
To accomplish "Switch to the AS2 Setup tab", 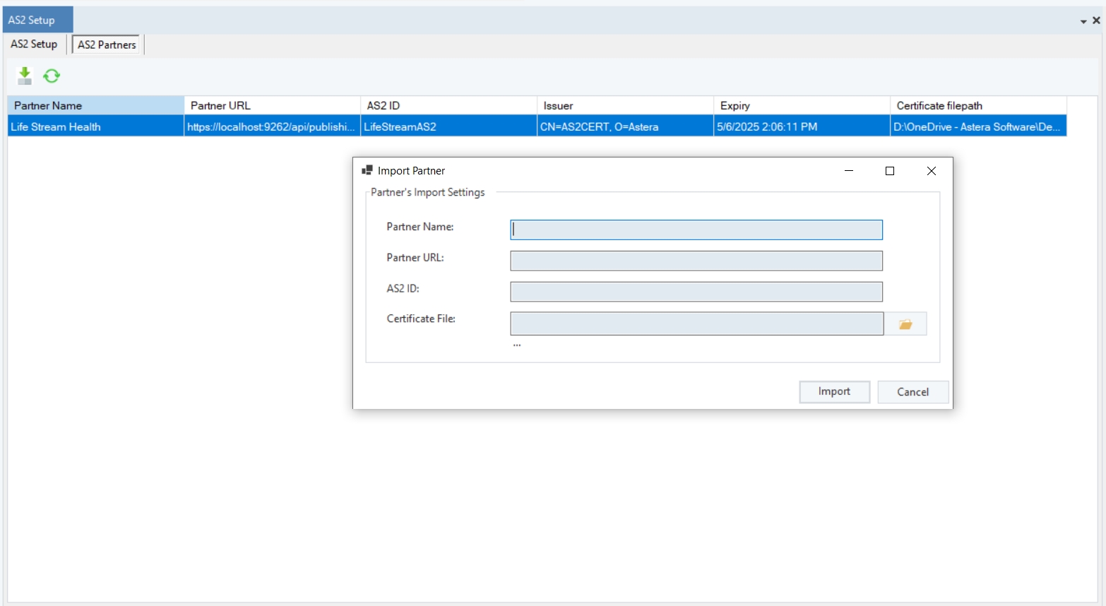I will click(34, 44).
